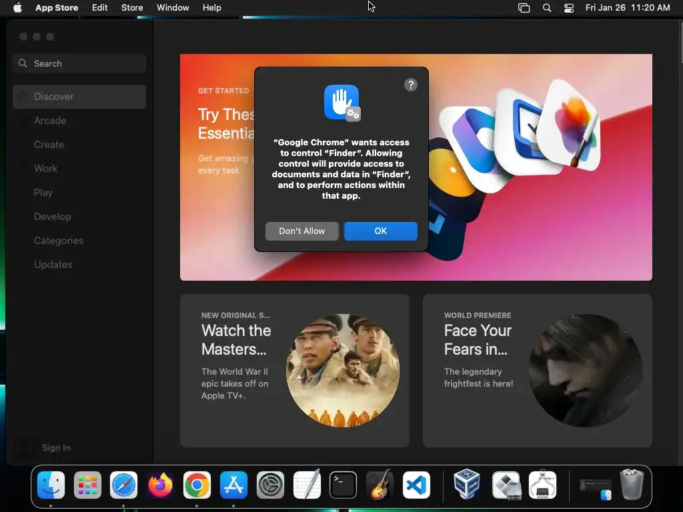Open the Trash in the dock
The height and width of the screenshot is (512, 683).
point(632,484)
